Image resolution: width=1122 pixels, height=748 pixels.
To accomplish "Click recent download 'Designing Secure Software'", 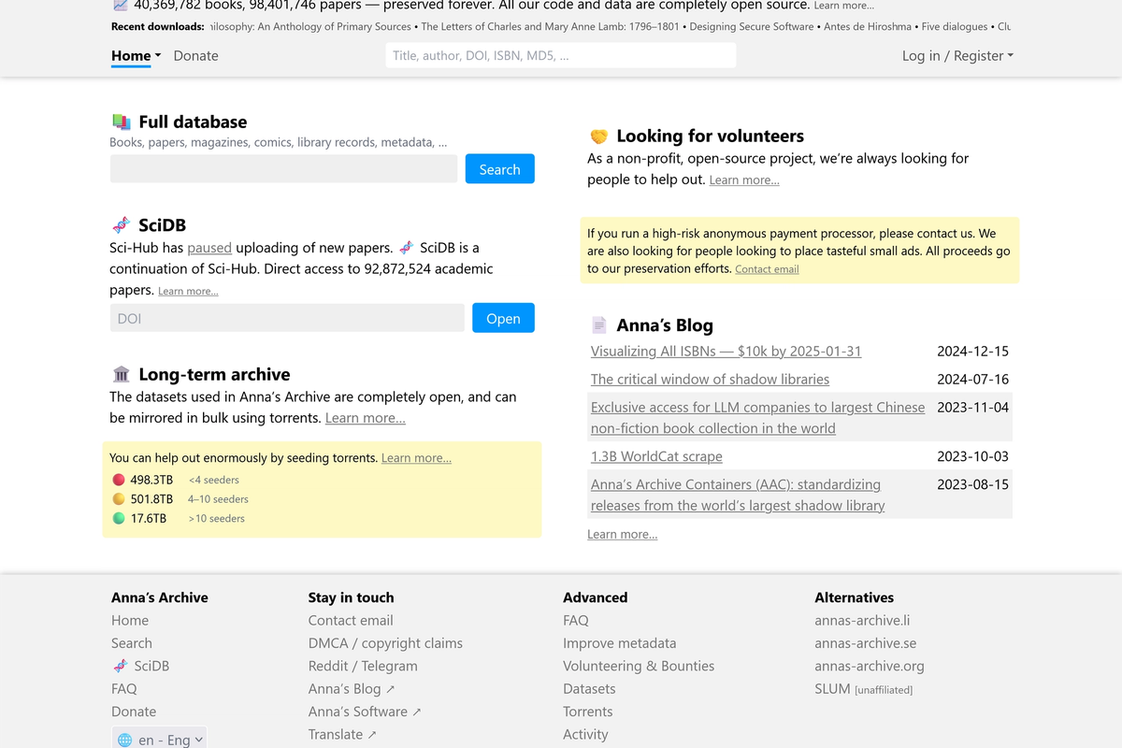I will (754, 26).
